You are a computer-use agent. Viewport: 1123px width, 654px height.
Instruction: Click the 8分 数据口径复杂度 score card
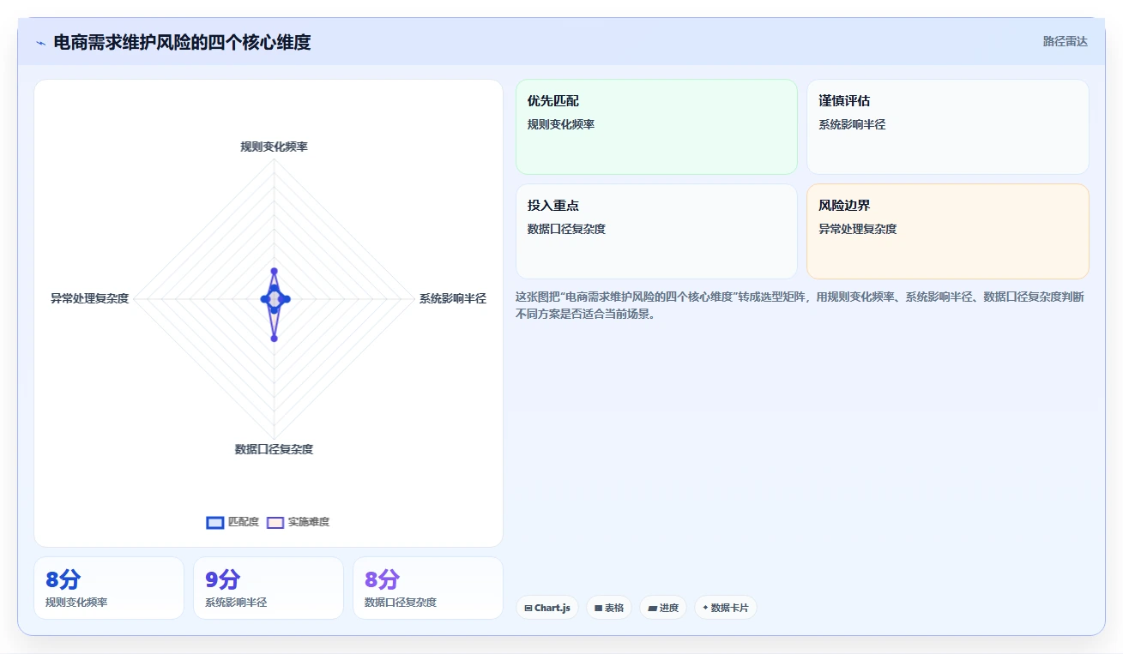(428, 588)
